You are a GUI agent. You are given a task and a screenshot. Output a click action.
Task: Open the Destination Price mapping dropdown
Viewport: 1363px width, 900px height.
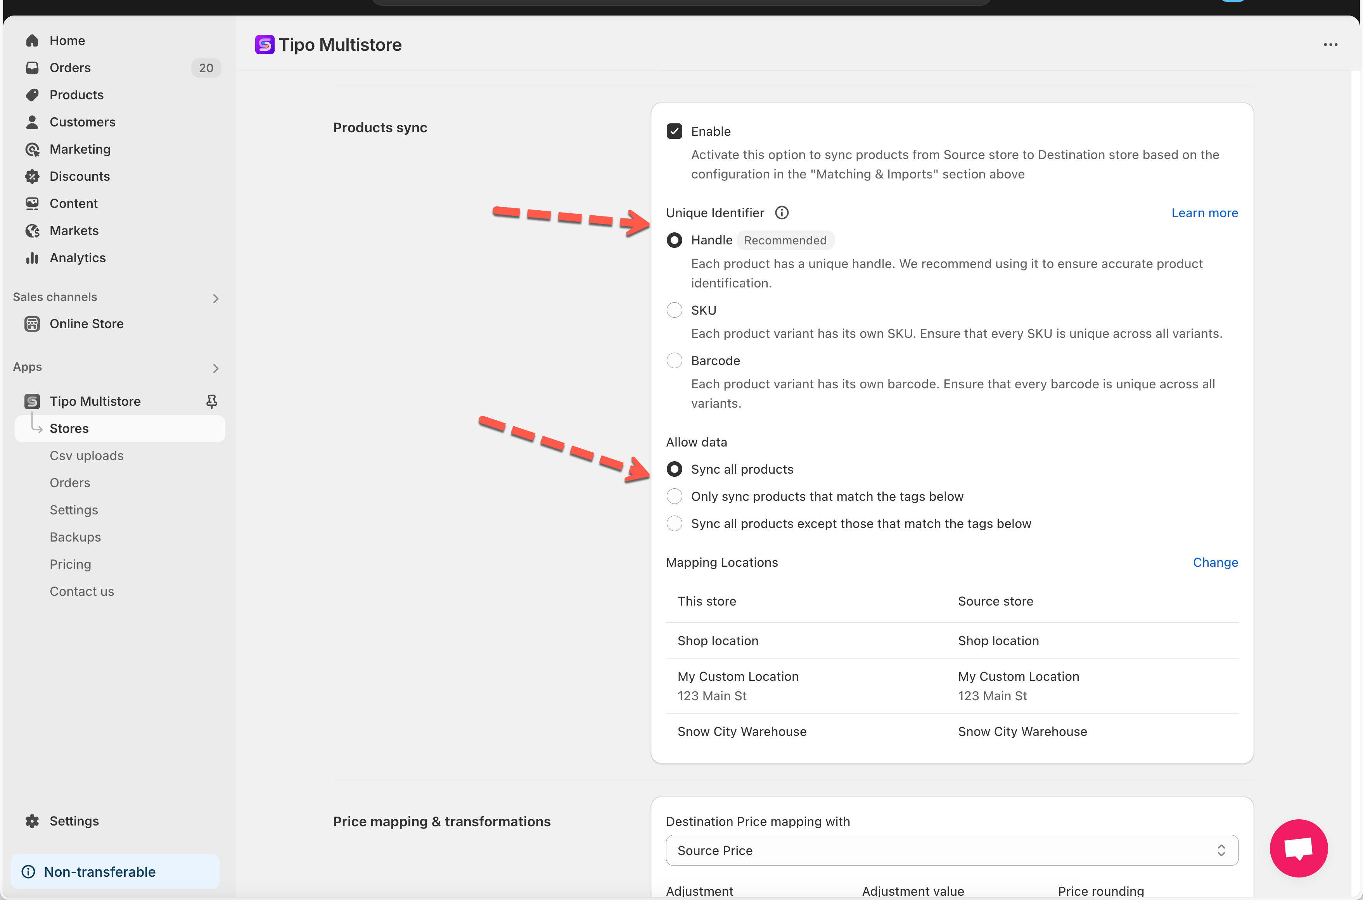click(951, 850)
